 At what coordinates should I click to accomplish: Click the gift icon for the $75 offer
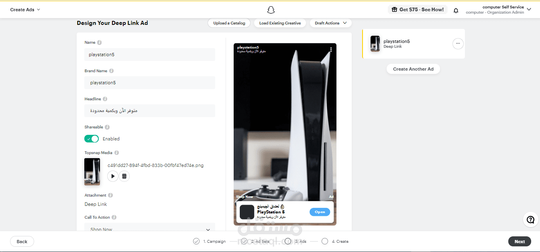click(394, 10)
